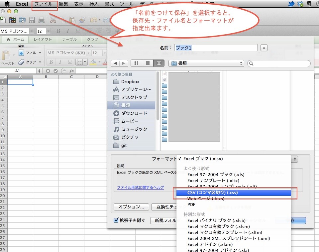Image resolution: width=319 pixels, height=252 pixels.
Task: Switch dialog to column view
Action: pyautogui.click(x=159, y=63)
